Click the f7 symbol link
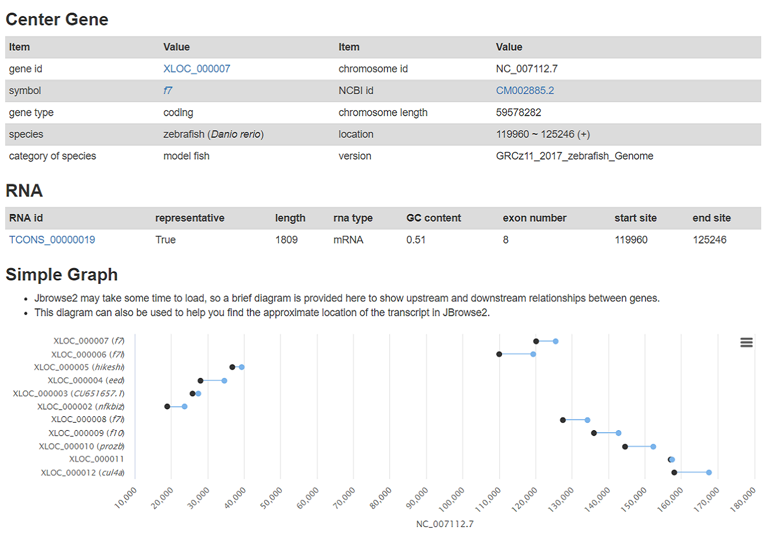This screenshot has width=767, height=534. (x=167, y=91)
